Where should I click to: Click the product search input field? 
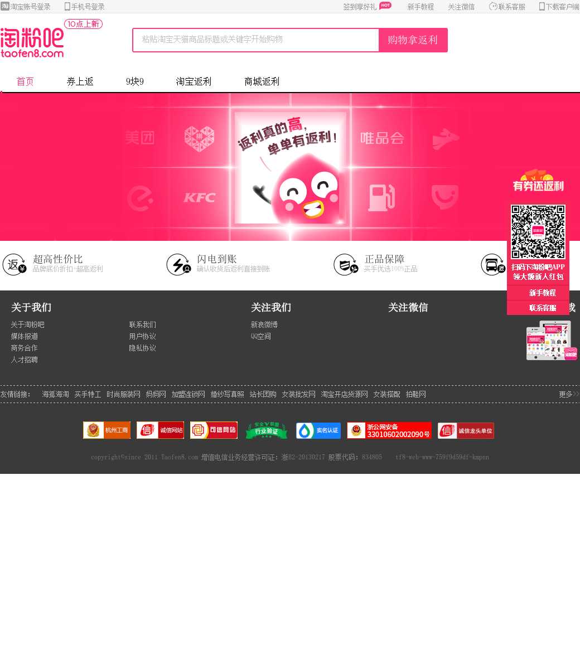pos(256,40)
